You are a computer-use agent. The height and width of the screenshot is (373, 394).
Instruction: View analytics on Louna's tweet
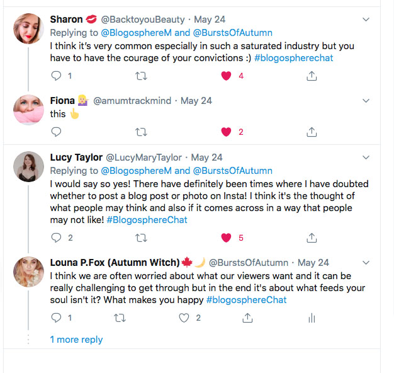tap(311, 318)
